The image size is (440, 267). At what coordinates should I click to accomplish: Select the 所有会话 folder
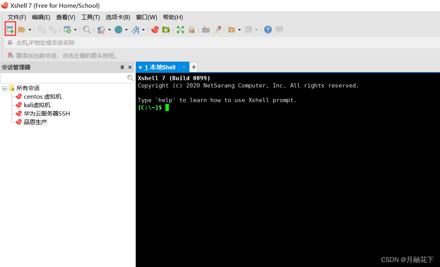28,88
